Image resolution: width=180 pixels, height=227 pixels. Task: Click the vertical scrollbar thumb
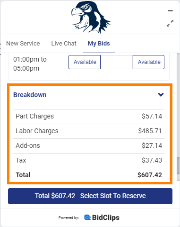[x=178, y=166]
